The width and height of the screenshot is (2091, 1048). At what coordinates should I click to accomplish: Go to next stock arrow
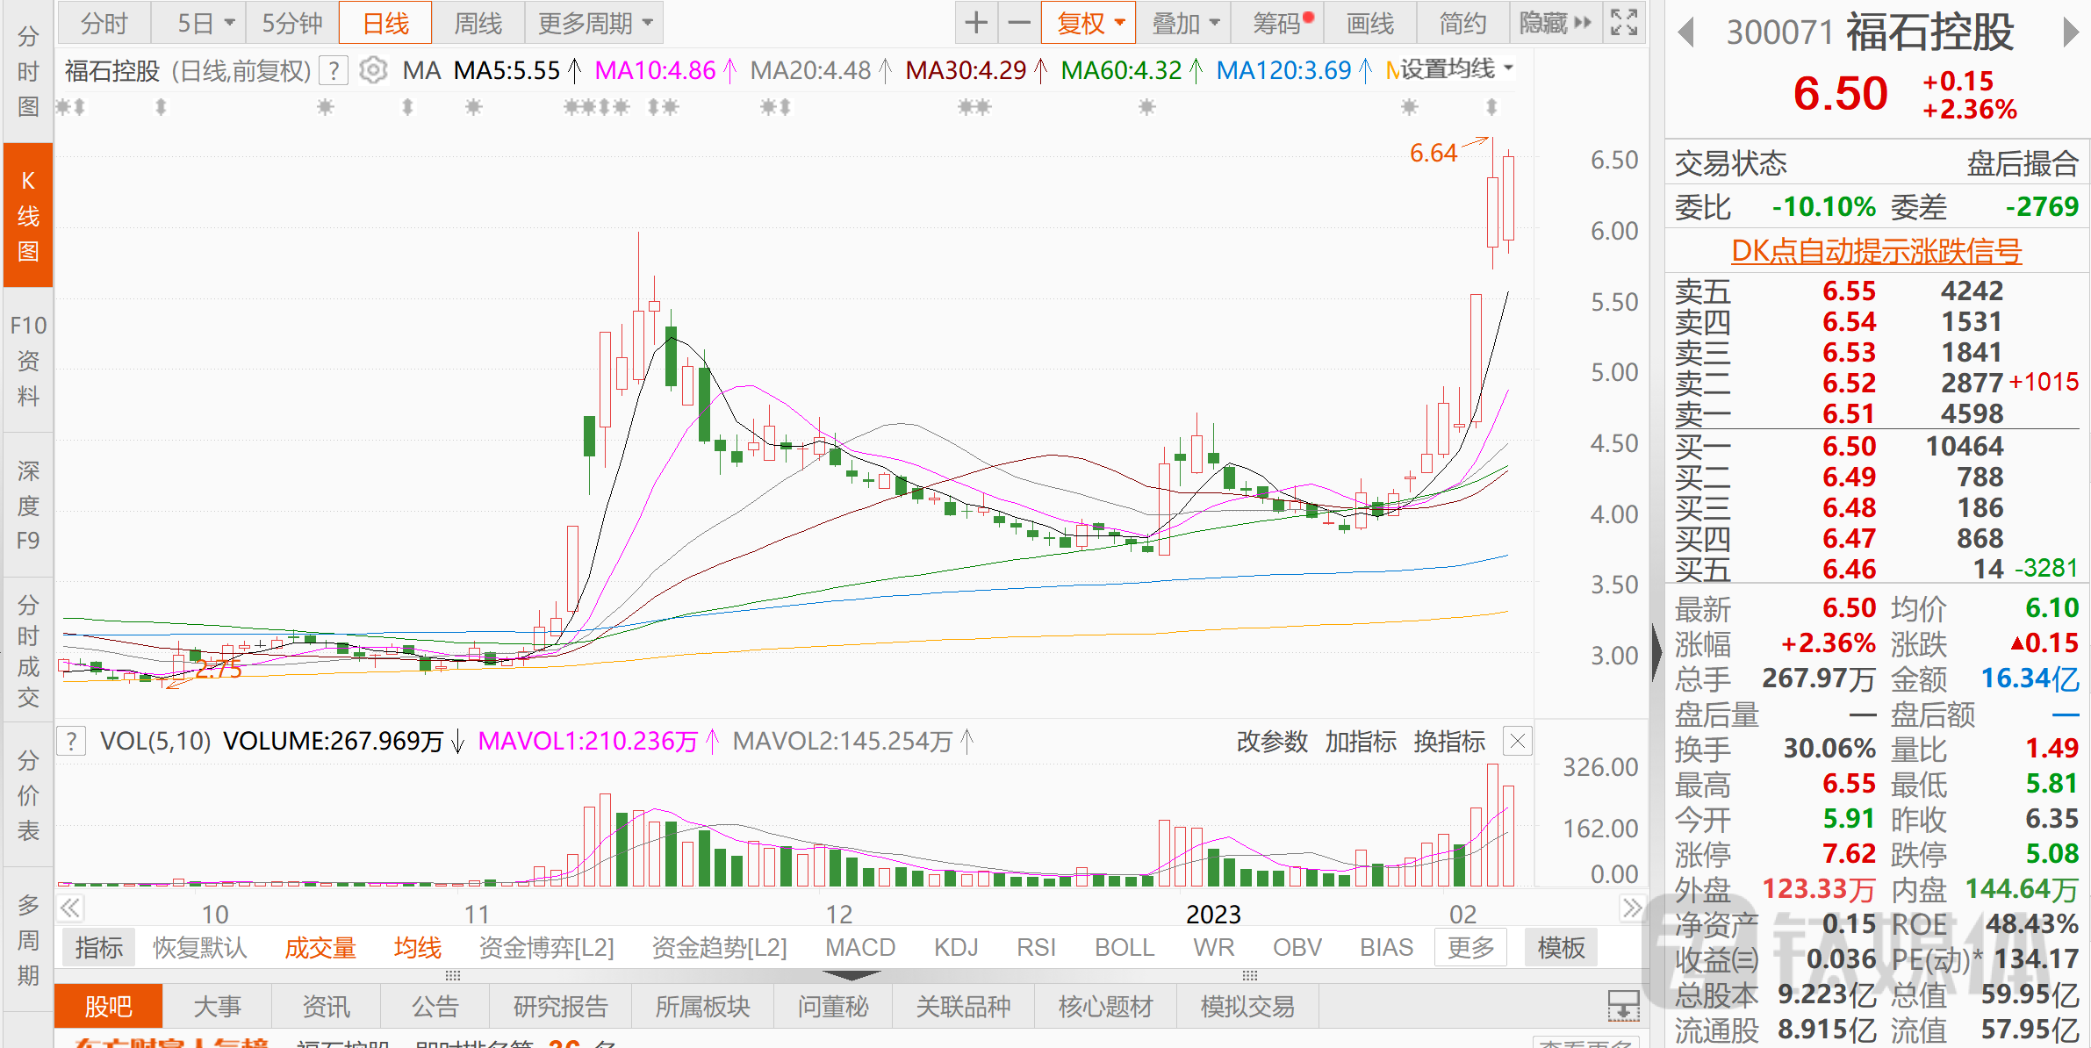(2071, 33)
